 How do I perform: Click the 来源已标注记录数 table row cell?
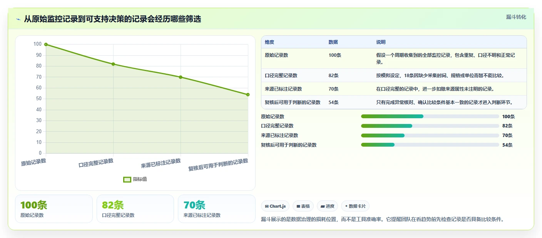point(283,89)
